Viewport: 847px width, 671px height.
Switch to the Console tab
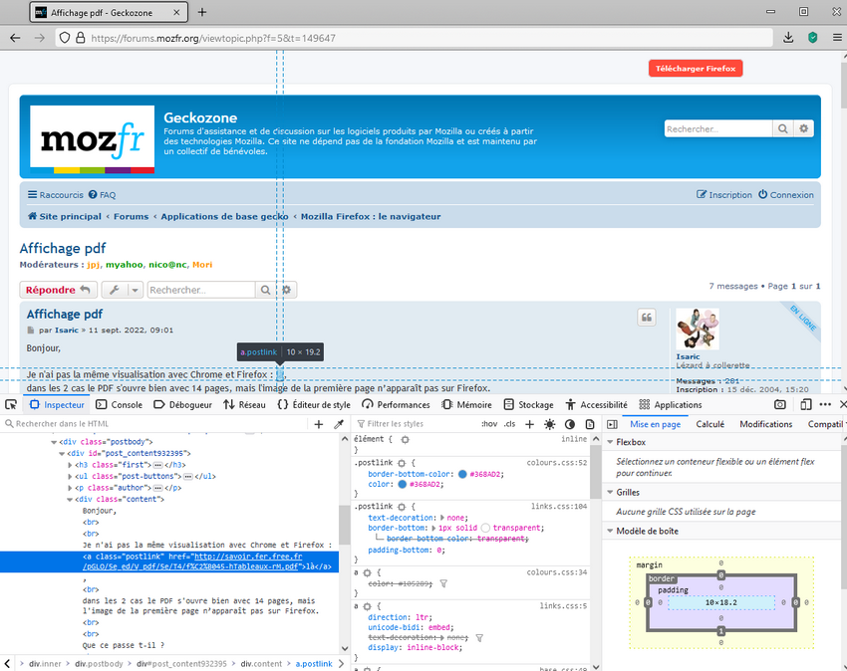pos(119,405)
